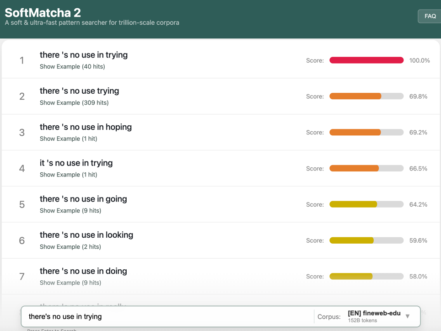Click the 59.6% score bar

pyautogui.click(x=366, y=240)
